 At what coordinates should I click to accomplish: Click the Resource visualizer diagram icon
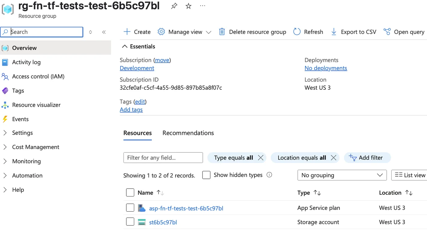click(x=5, y=105)
